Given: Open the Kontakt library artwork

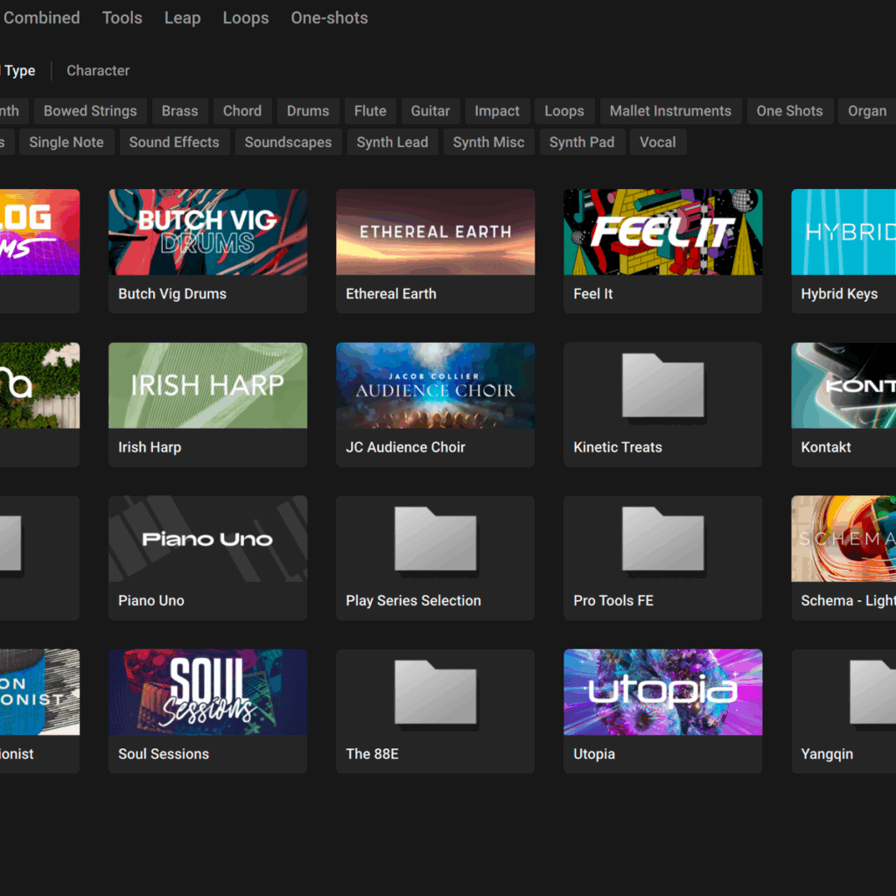Looking at the screenshot, I should pyautogui.click(x=843, y=386).
